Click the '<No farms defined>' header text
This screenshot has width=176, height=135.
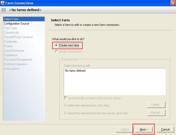coord(25,10)
